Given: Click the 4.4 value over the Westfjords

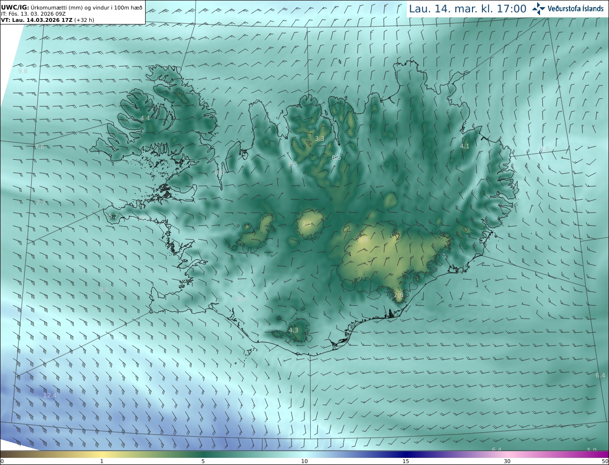Looking at the screenshot, I should point(145,118).
